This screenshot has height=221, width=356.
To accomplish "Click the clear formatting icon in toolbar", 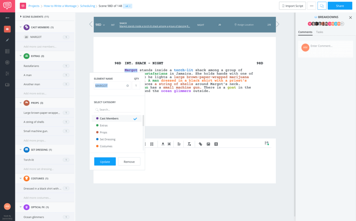I will [189, 144].
